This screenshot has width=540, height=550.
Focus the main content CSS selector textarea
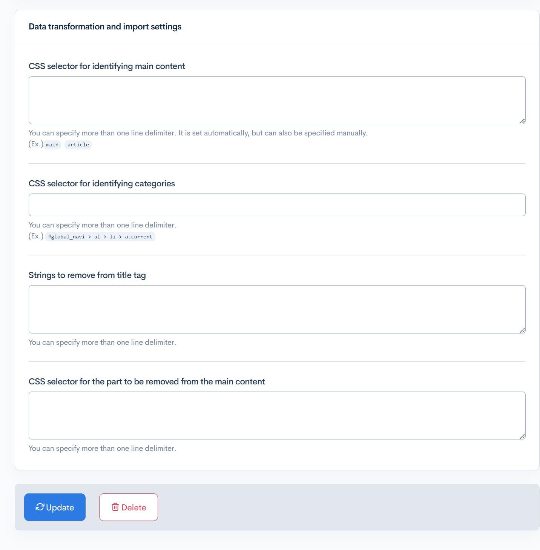point(277,100)
